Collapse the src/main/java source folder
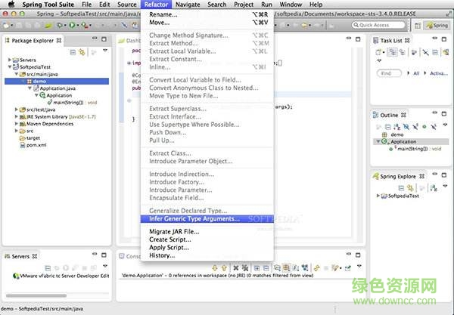The height and width of the screenshot is (315, 454). tap(17, 74)
